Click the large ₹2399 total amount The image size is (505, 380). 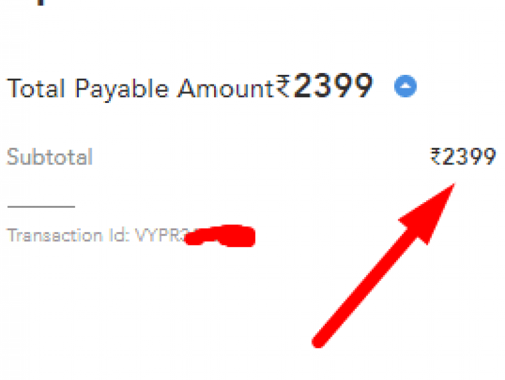[x=324, y=86]
